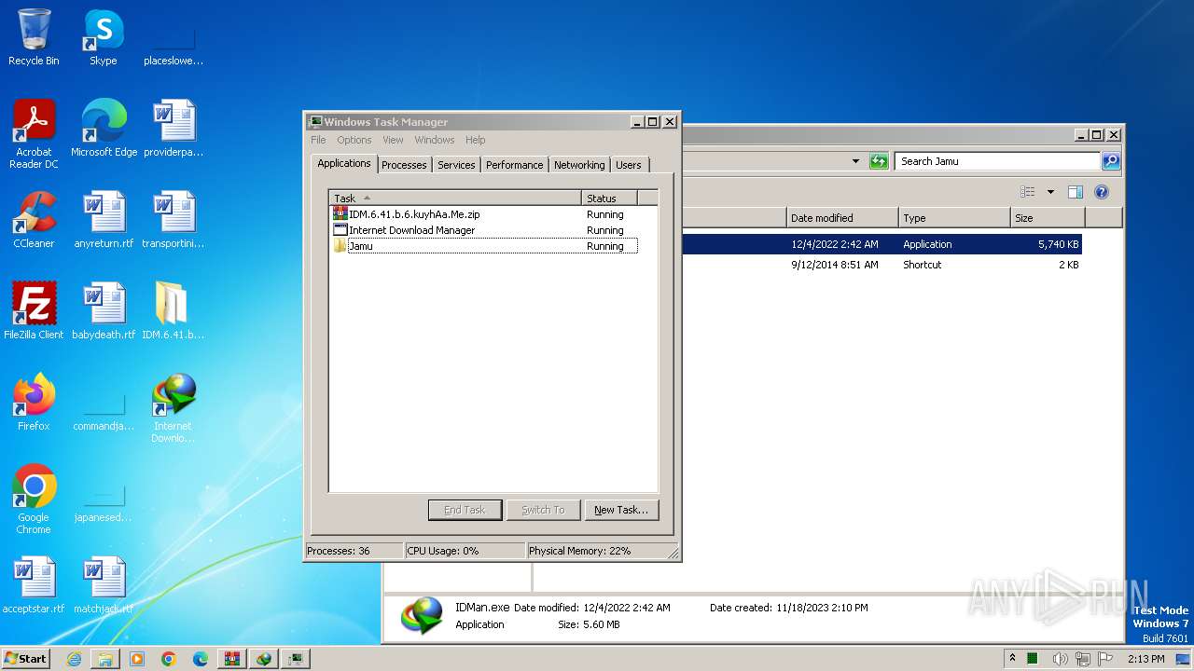Open Acrobat Reader DC shortcut

point(34,134)
